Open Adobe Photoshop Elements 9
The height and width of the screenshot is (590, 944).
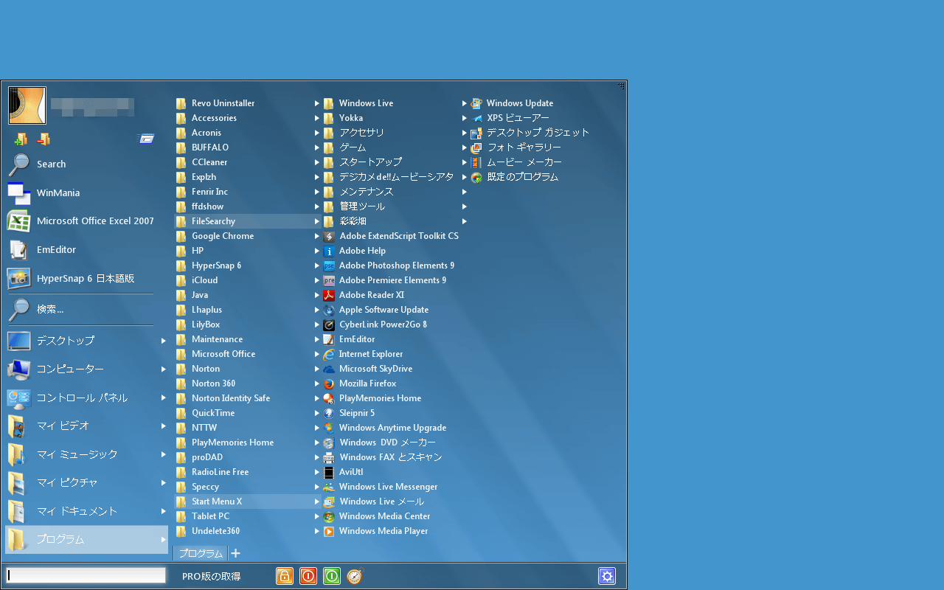[x=389, y=265]
